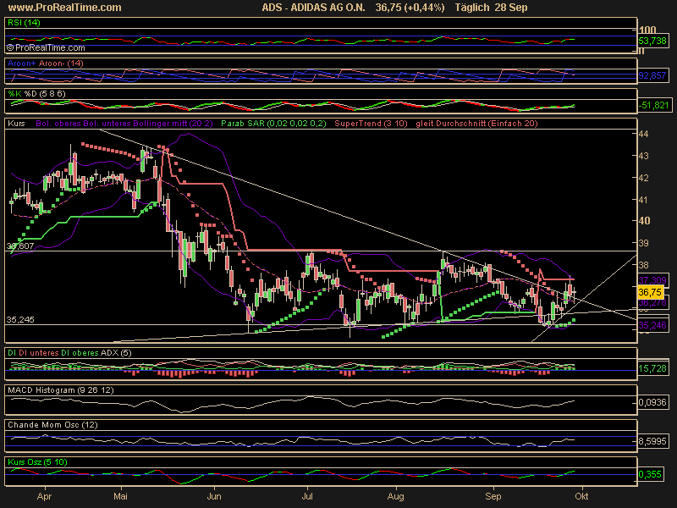Screen dimensions: 677x508
Task: Click the Aug marker on time axis
Action: pos(396,496)
